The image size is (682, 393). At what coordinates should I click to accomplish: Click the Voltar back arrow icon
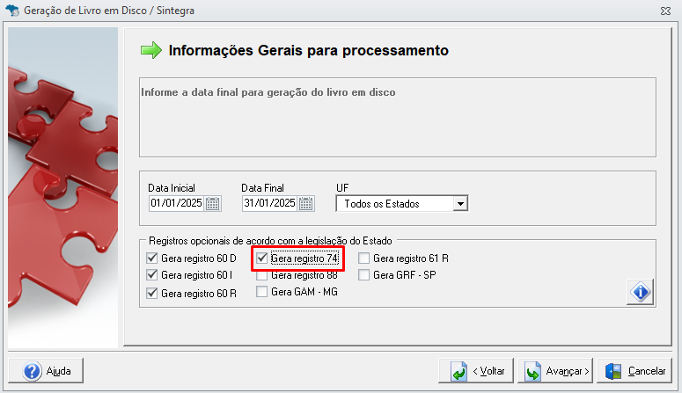[458, 371]
